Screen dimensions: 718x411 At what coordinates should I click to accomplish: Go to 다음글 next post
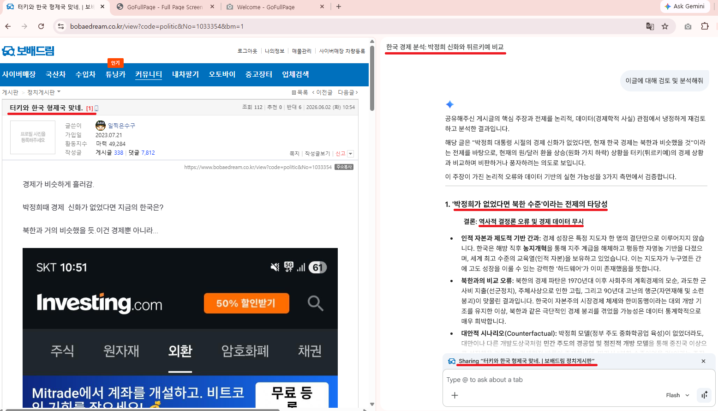point(348,92)
